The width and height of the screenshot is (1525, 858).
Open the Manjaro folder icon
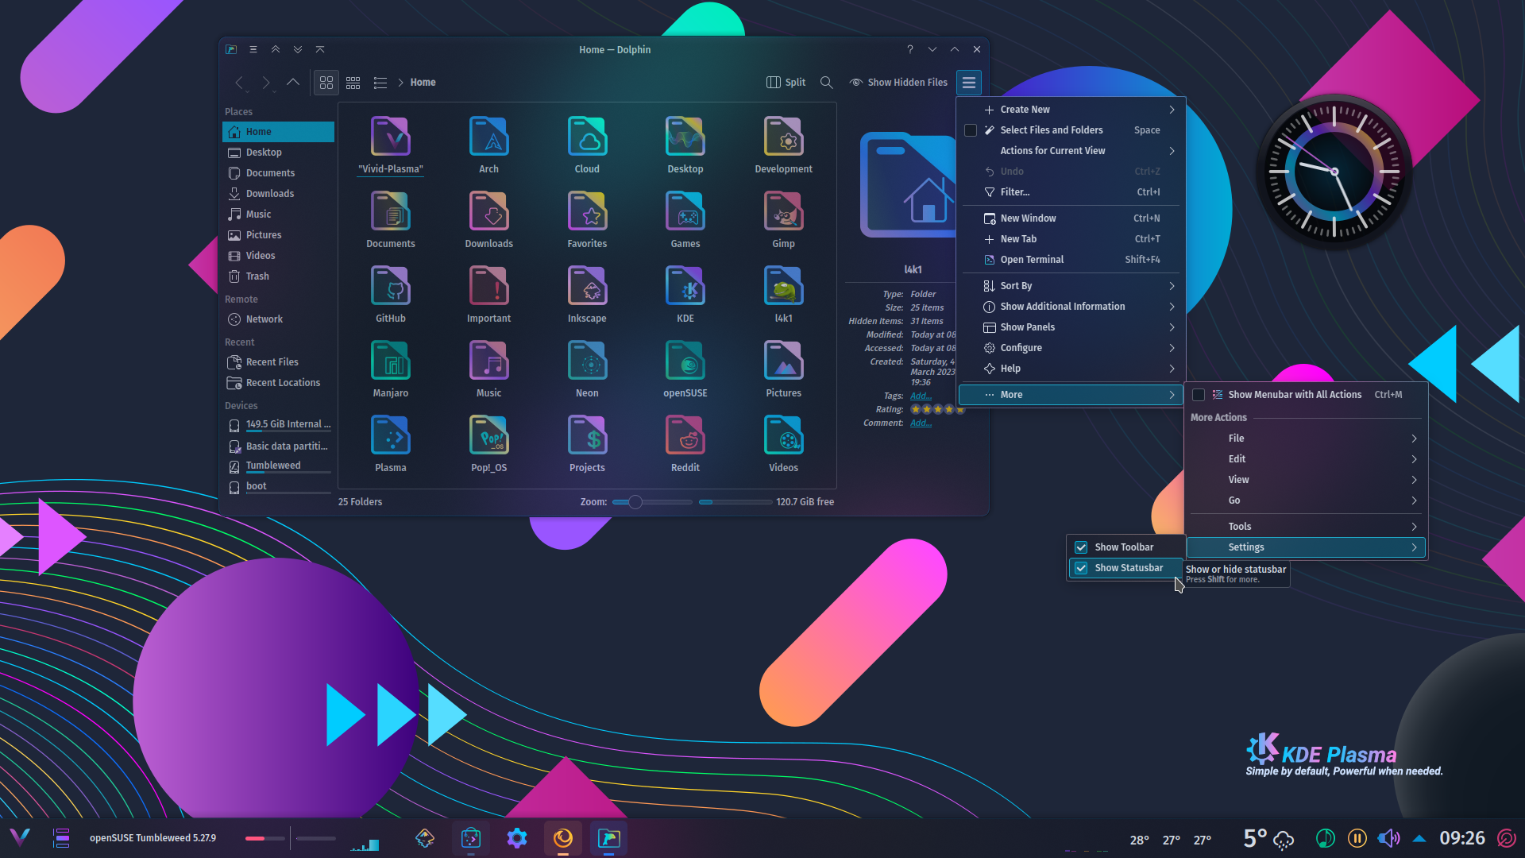390,361
